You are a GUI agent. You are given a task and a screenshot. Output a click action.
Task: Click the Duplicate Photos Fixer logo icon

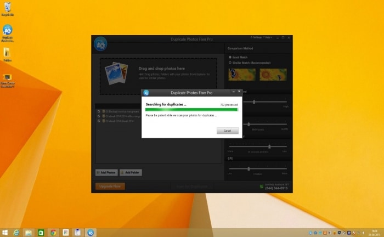(100, 44)
